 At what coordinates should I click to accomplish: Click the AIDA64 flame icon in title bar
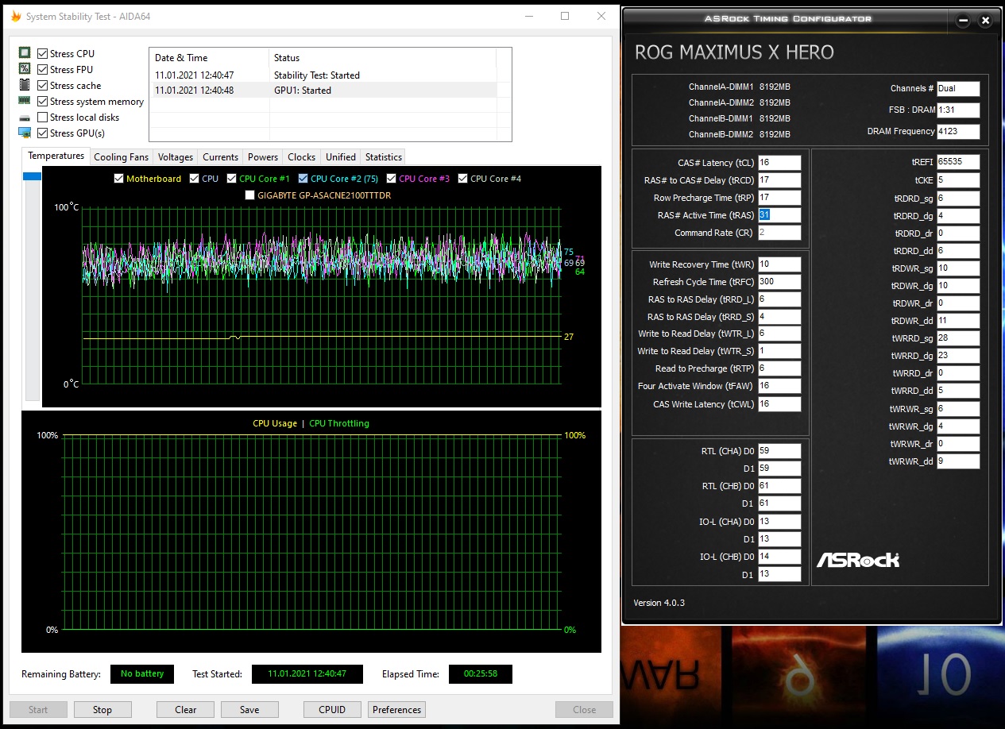coord(15,16)
